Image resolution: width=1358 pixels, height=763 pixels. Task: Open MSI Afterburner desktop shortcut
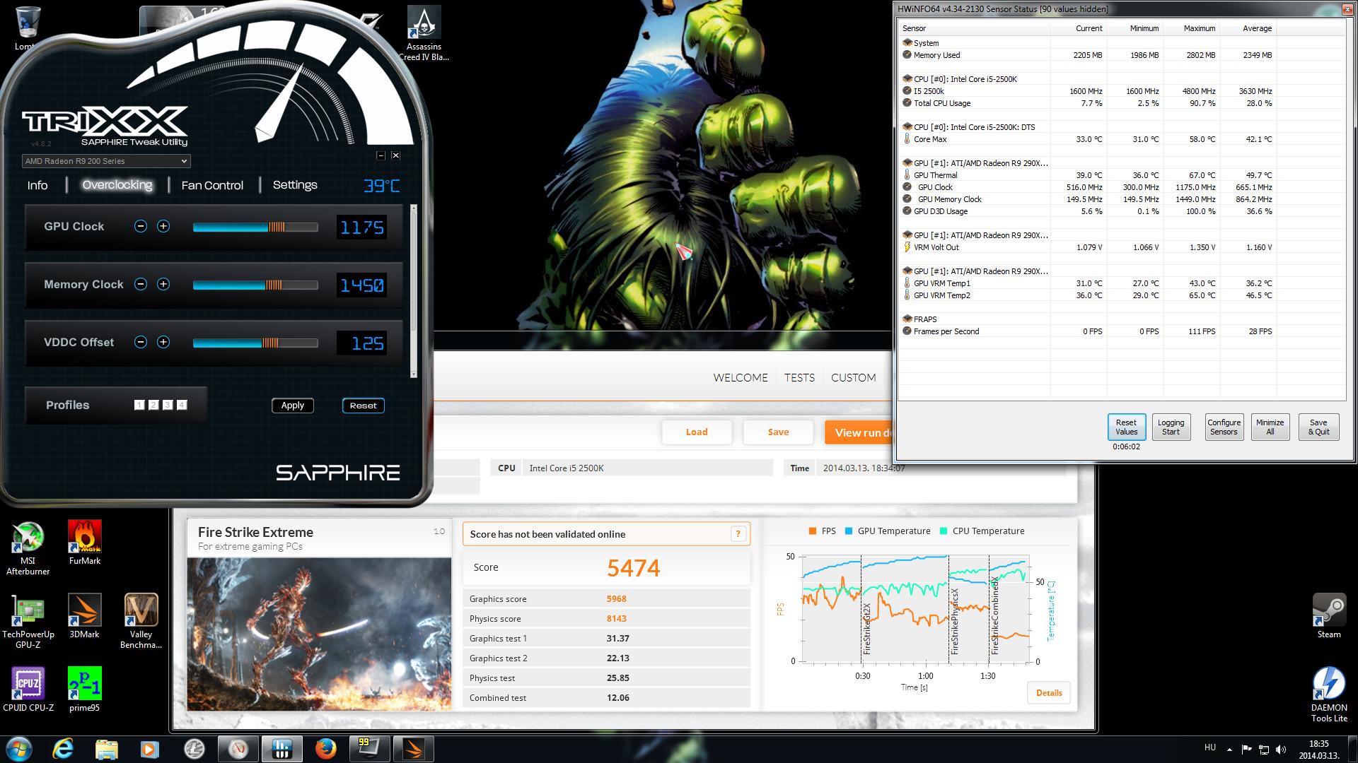point(28,548)
